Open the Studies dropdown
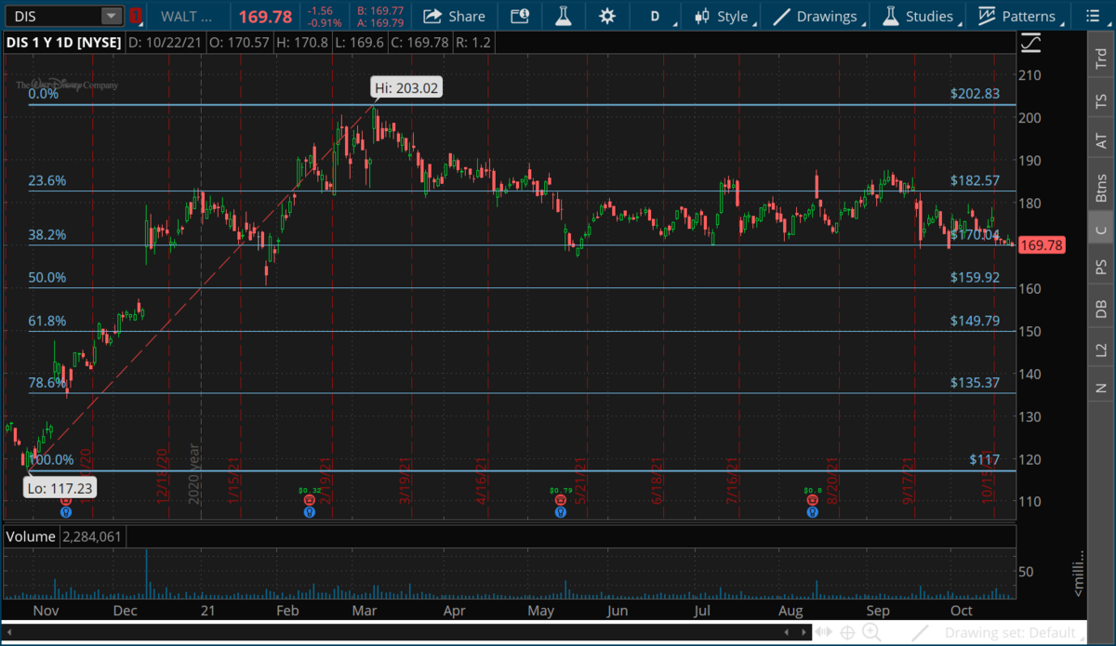 click(x=919, y=16)
